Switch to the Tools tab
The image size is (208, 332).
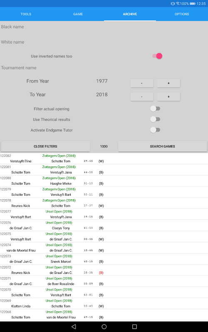point(26,14)
